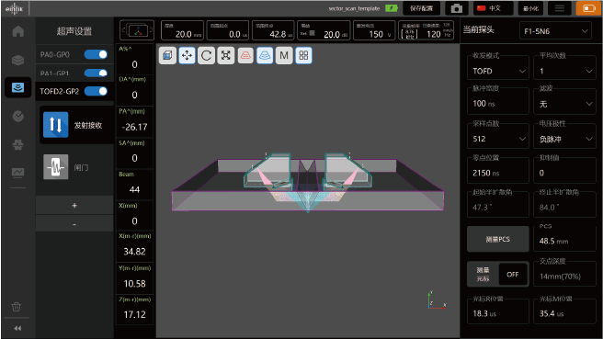Edit the range start 0.0 us field
The image size is (603, 339).
(x=228, y=30)
